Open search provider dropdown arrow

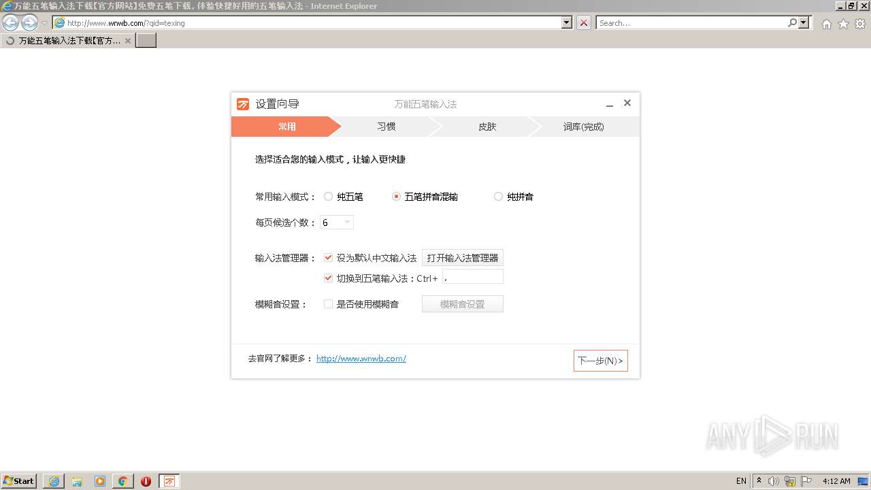point(804,22)
